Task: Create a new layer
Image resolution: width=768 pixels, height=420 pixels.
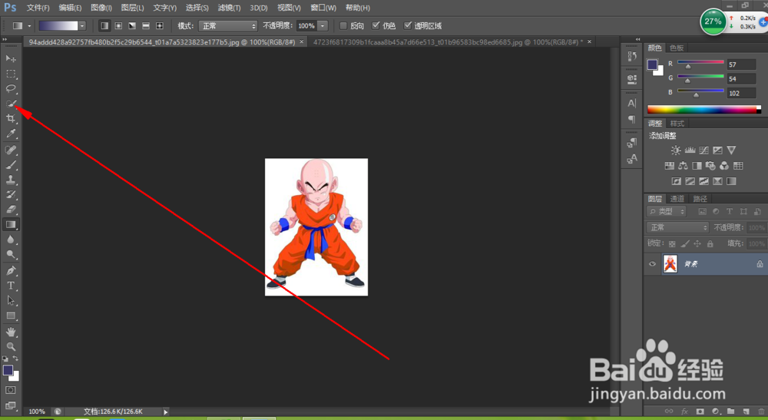Action: 746,412
